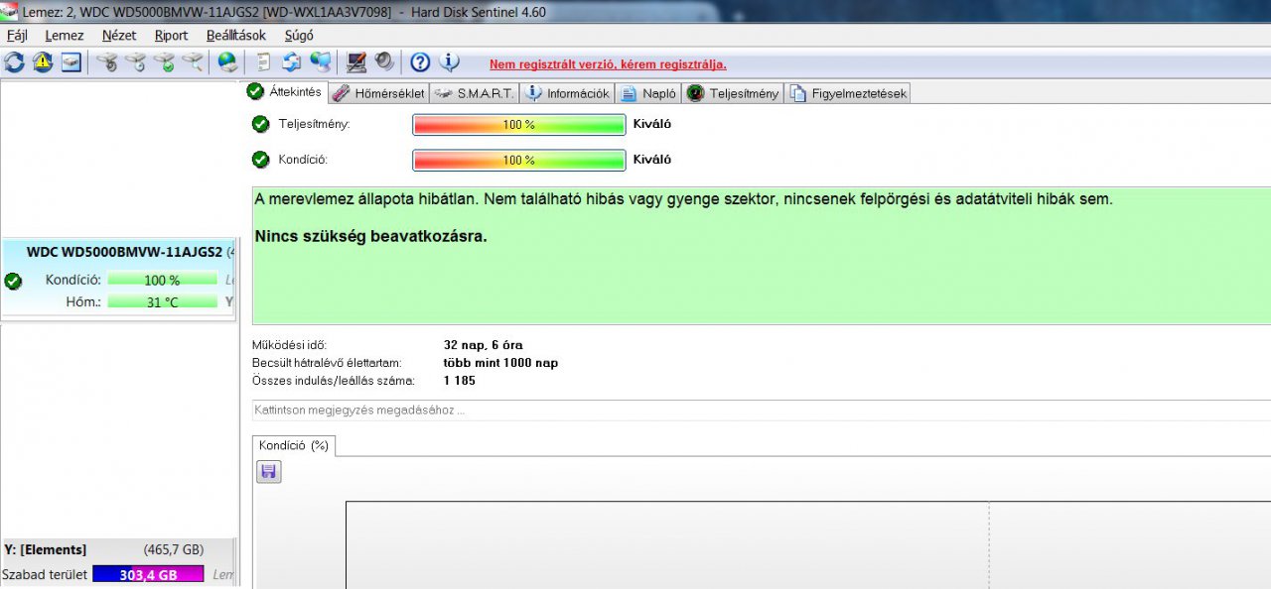Click the Hőm. 31 °C temperature bar
The height and width of the screenshot is (589, 1271).
(162, 301)
